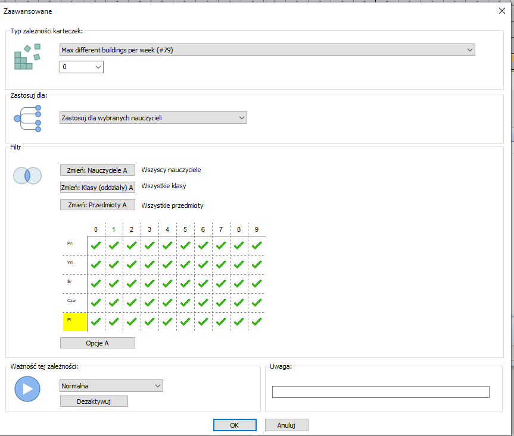Open the Zastosuj dla wybranych nauczycieli dropdown
Screen dimensions: 514x436
153,118
